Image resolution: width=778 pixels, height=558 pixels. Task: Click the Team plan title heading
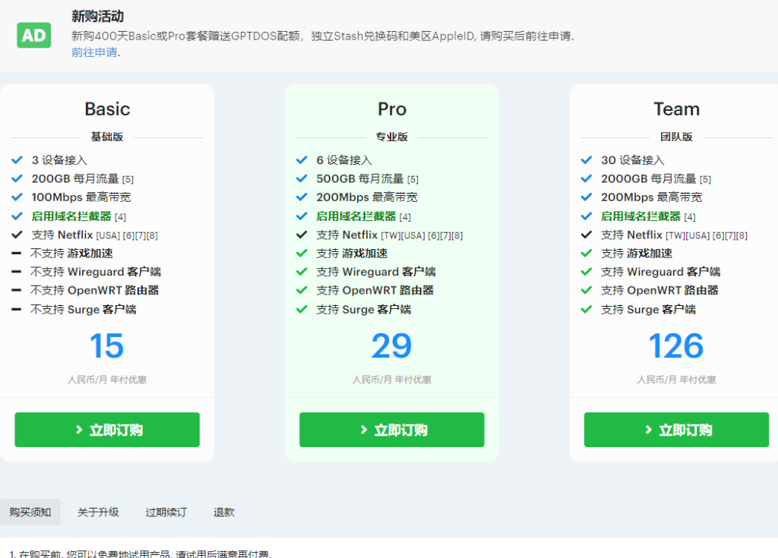pos(676,109)
